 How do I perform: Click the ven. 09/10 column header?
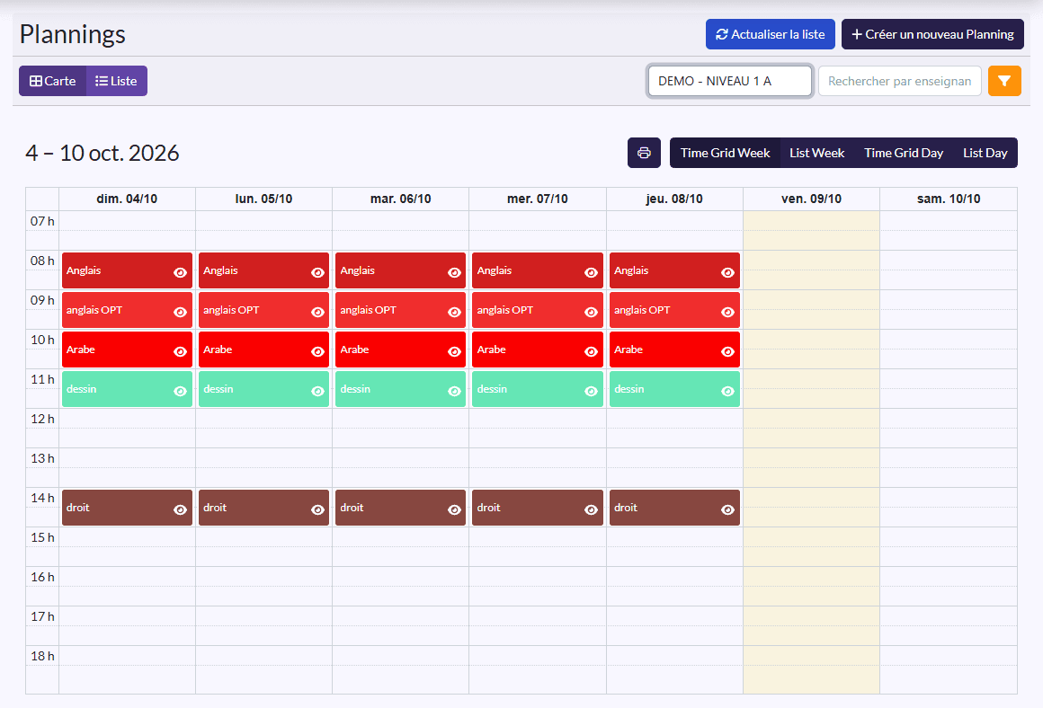point(812,199)
